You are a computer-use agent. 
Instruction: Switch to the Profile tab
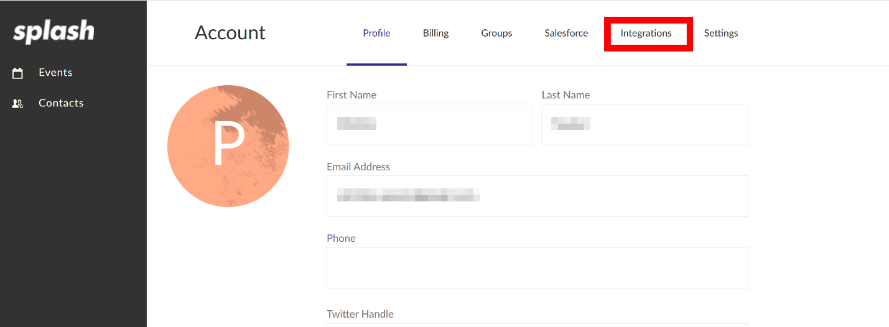pos(376,33)
